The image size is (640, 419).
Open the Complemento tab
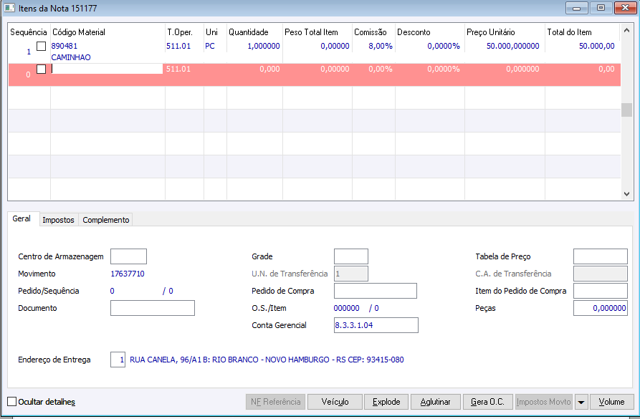click(106, 220)
